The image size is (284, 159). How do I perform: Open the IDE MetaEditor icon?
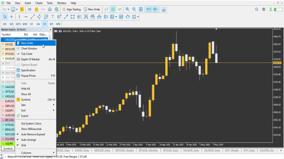29,9
